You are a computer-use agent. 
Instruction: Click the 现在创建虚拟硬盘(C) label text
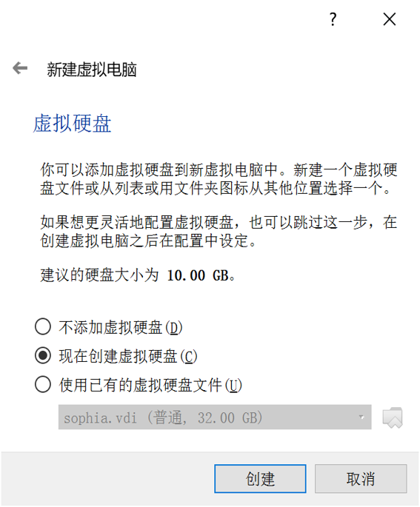[x=128, y=356]
